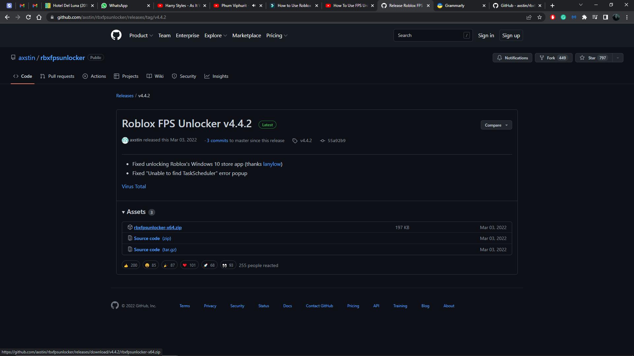Bookmark this page with star icon
Viewport: 634px width, 356px height.
[x=540, y=17]
